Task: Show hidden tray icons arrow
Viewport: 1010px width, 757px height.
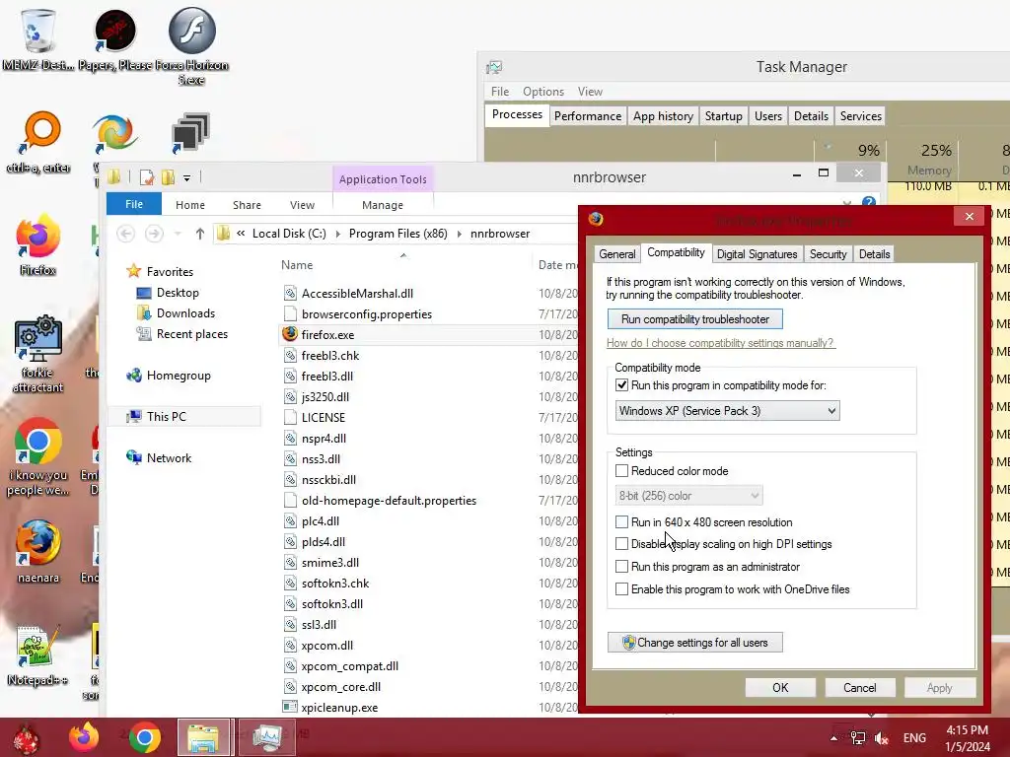Action: (x=834, y=738)
